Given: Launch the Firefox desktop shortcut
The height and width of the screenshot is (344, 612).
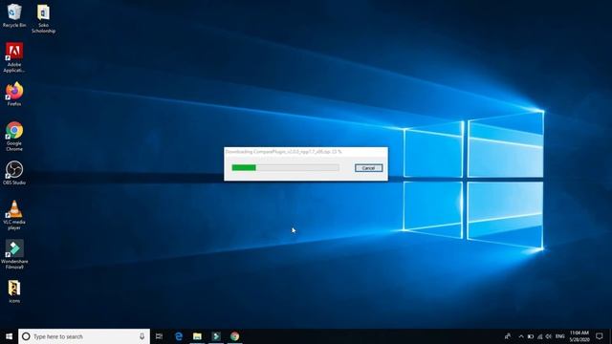Looking at the screenshot, I should pyautogui.click(x=14, y=94).
